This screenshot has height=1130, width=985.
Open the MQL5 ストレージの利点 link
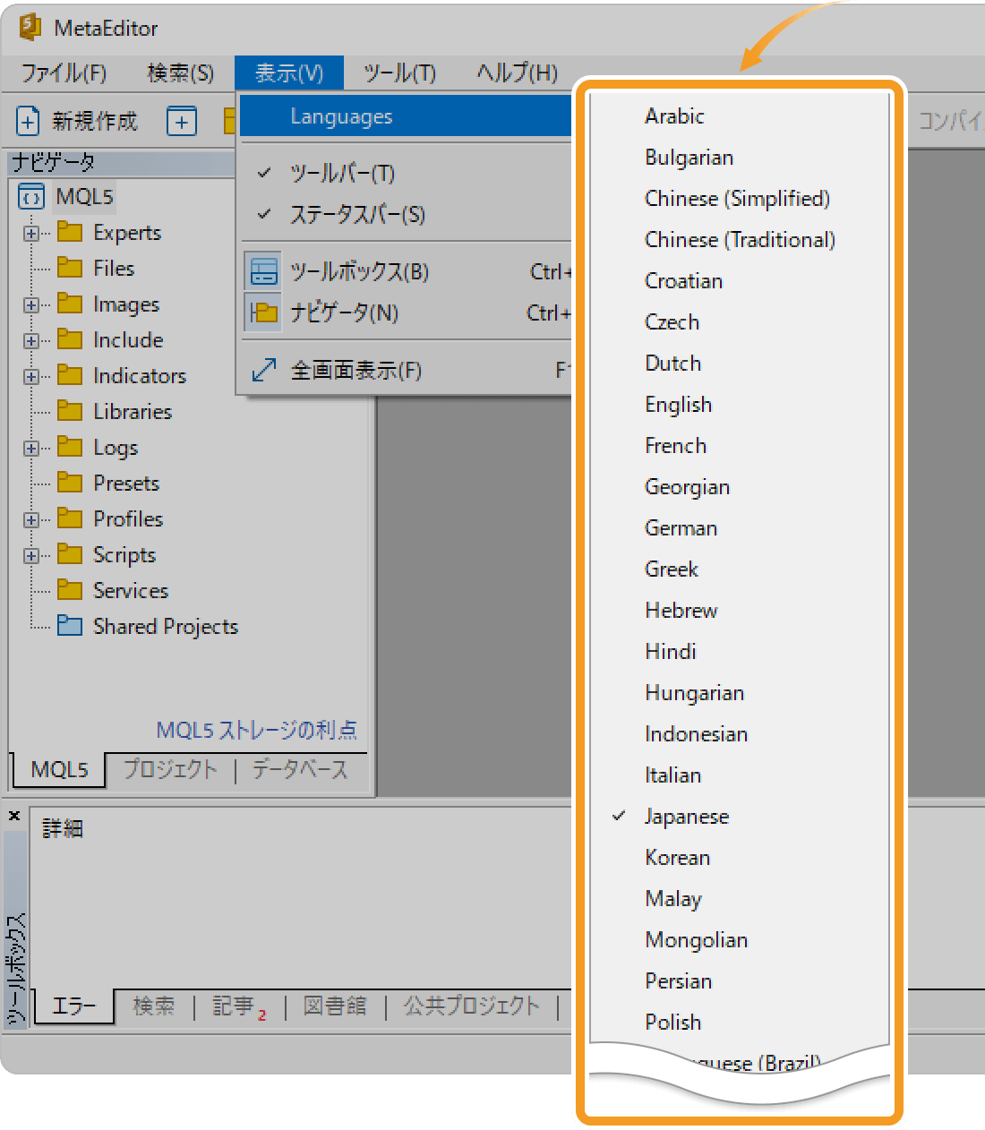257,730
